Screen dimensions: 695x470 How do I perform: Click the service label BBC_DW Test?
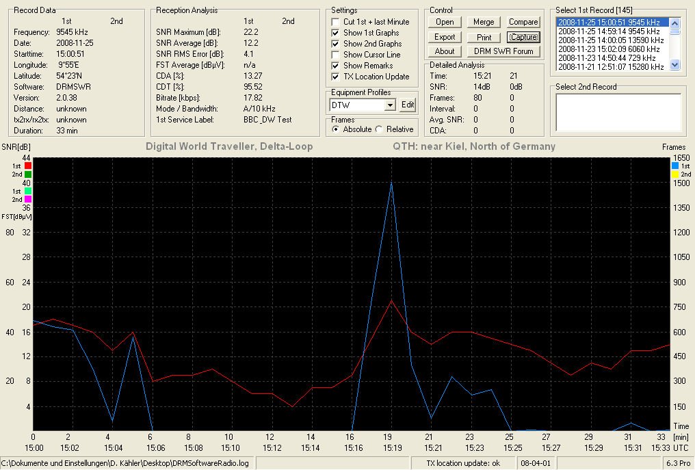[267, 119]
